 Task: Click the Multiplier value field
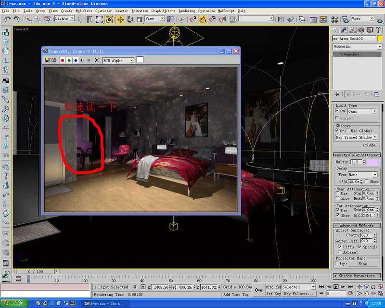pyautogui.click(x=356, y=162)
